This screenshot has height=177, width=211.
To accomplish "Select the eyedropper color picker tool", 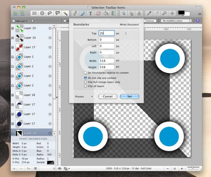I will [x=149, y=13].
